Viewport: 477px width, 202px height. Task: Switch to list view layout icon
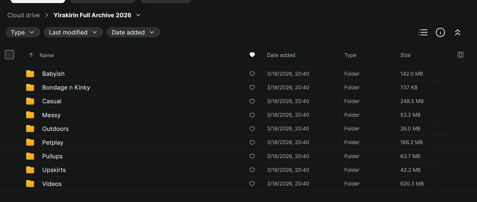click(x=423, y=32)
